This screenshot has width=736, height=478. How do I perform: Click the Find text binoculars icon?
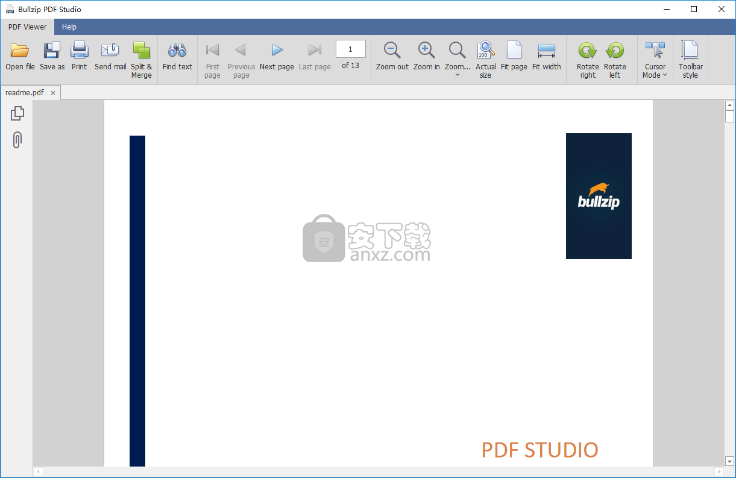click(x=177, y=50)
